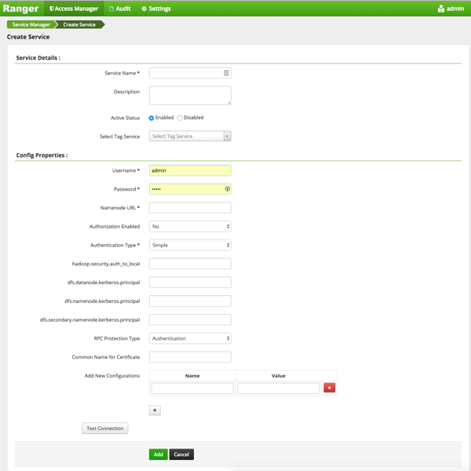Add a new configuration row with plus
This screenshot has height=471, width=471.
click(x=155, y=411)
